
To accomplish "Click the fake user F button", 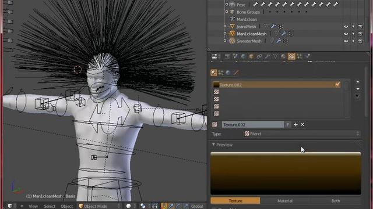I will (288, 124).
